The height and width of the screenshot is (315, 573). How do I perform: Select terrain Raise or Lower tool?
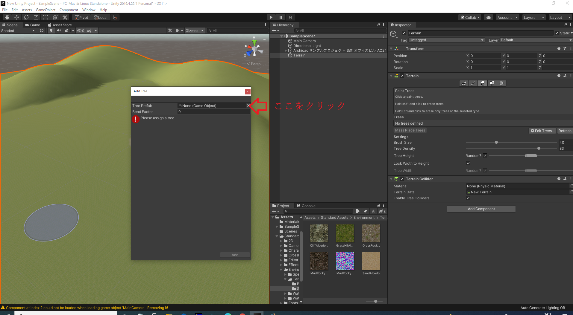(464, 83)
